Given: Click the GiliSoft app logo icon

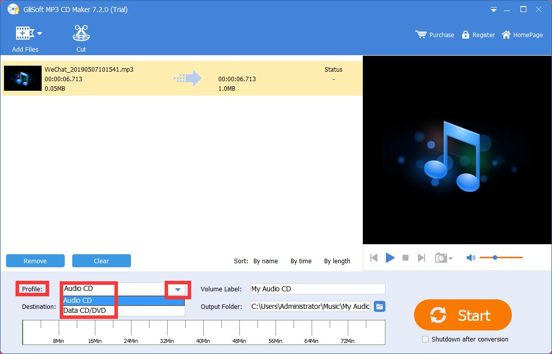Looking at the screenshot, I should tap(13, 9).
